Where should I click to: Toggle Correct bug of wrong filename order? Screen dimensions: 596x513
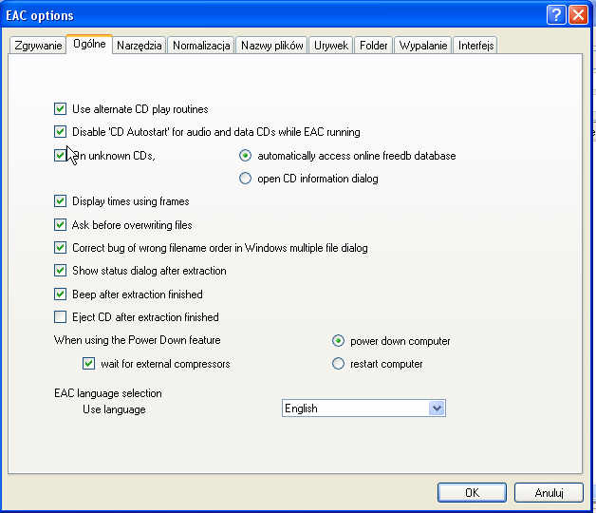tap(60, 247)
